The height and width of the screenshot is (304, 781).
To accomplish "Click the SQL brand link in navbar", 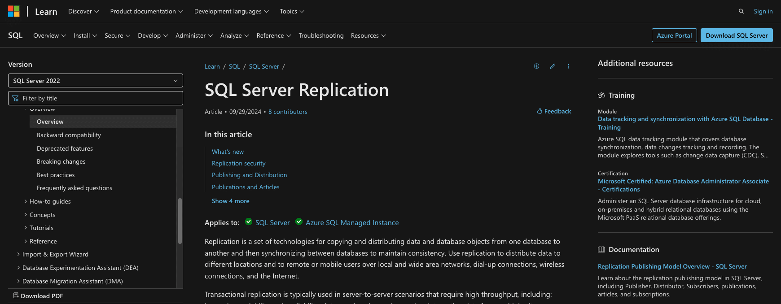I will (15, 35).
